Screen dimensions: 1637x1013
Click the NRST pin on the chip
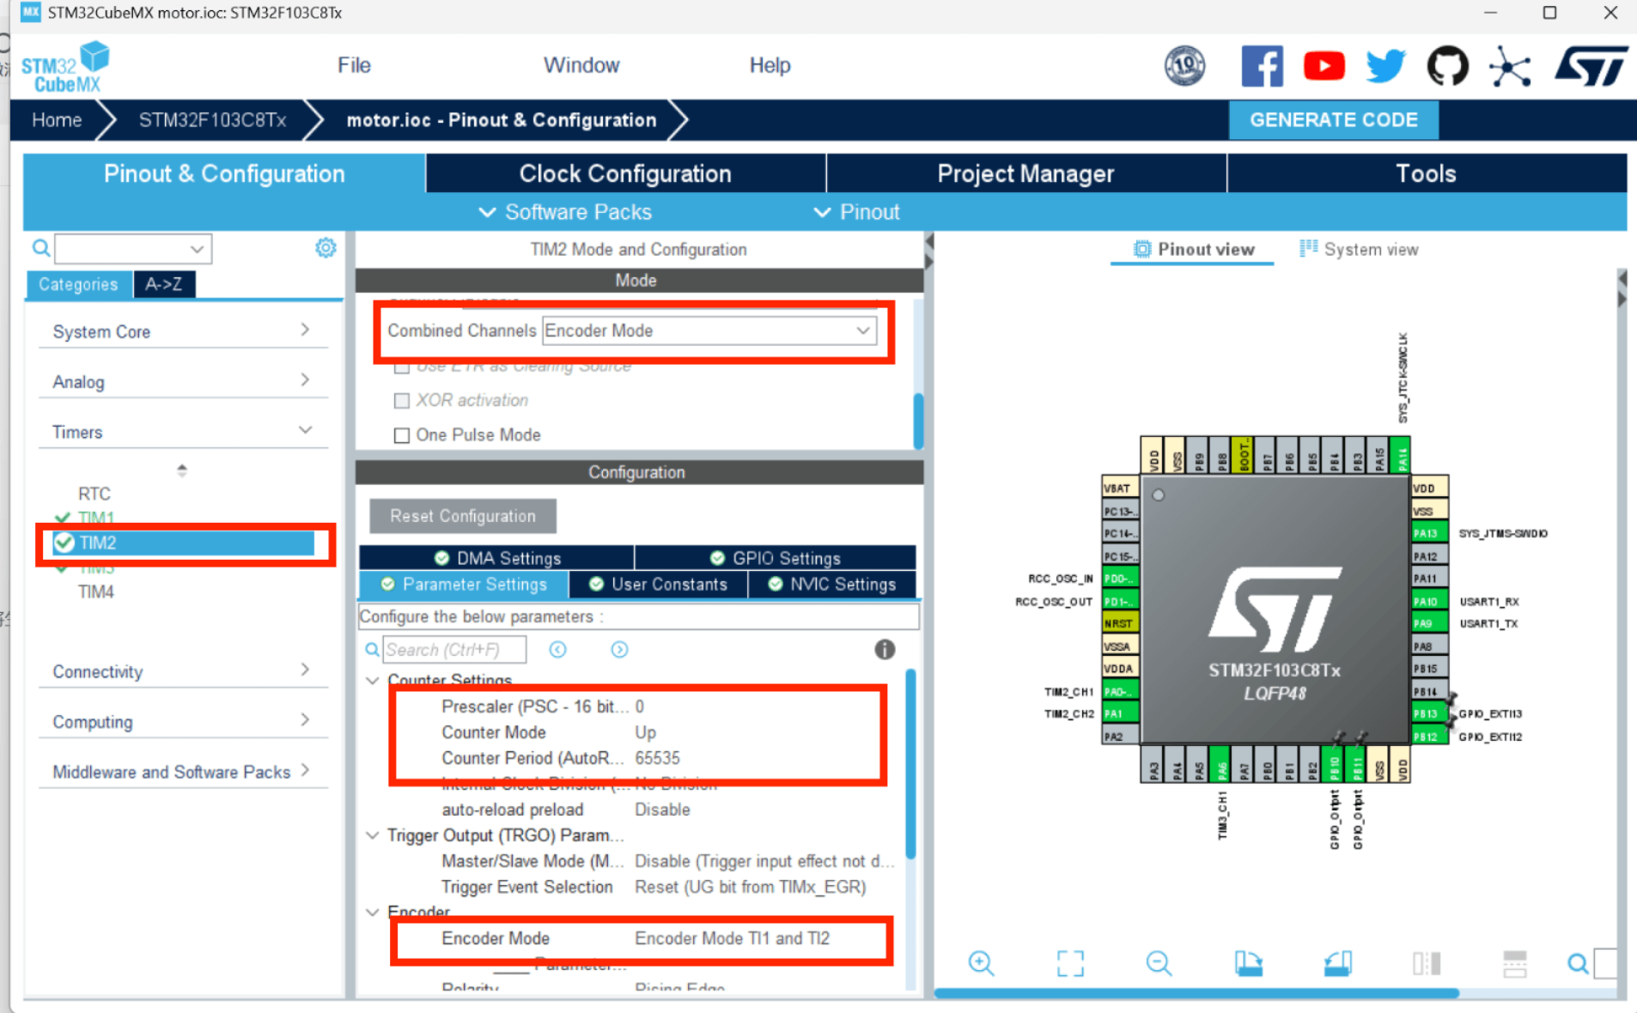pos(1120,623)
